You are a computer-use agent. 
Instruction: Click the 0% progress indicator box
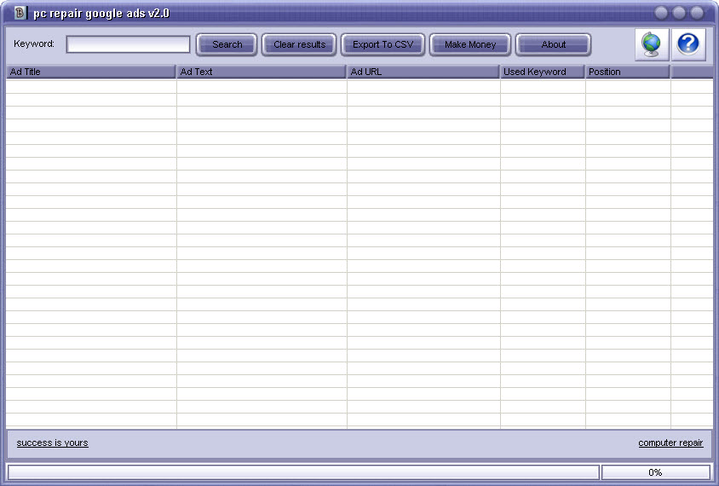(655, 472)
